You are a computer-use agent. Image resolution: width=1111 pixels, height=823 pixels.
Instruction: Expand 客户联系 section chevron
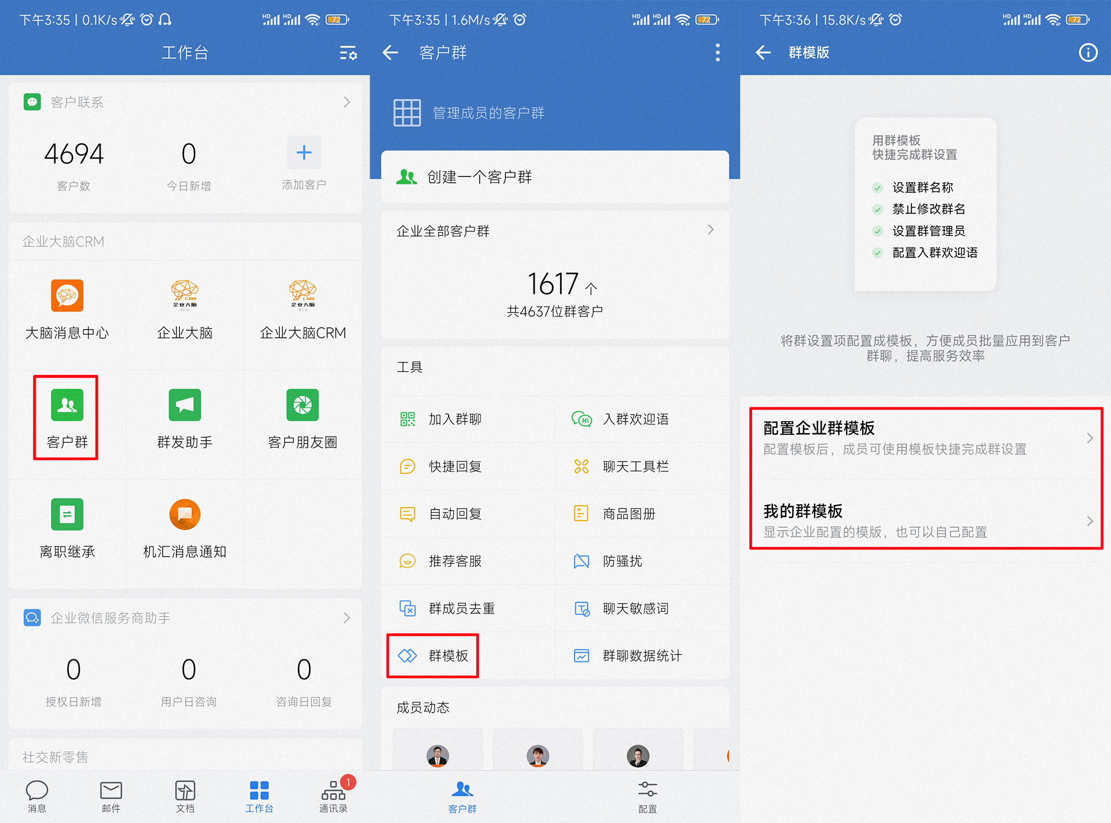coord(347,102)
